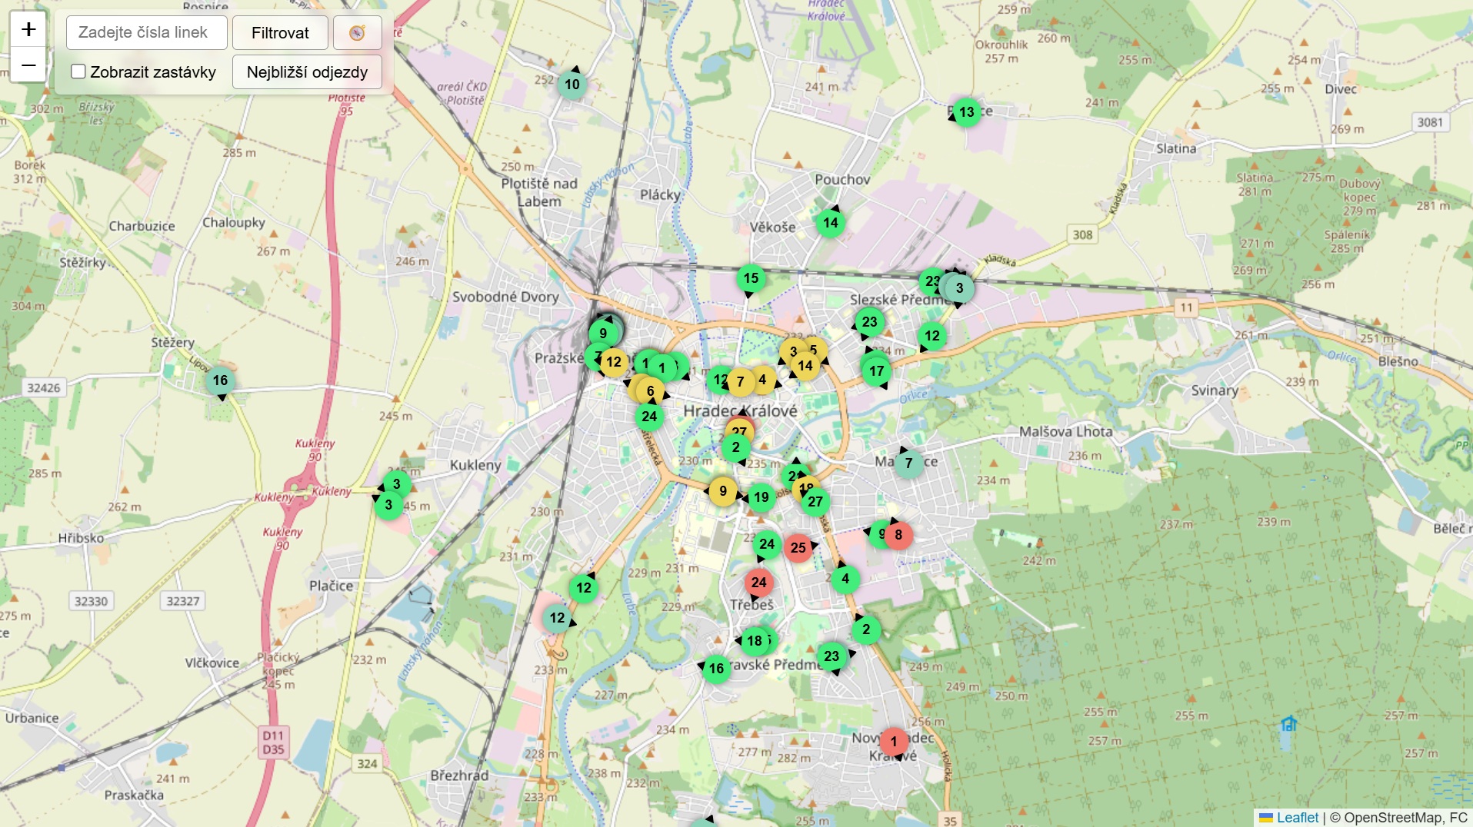Click the red line 8 marker
The image size is (1473, 827).
(x=898, y=535)
